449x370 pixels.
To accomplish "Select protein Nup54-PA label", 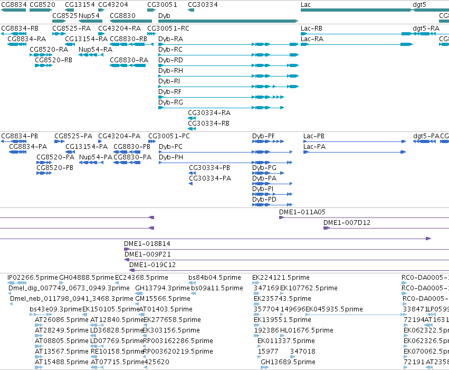I will point(95,157).
